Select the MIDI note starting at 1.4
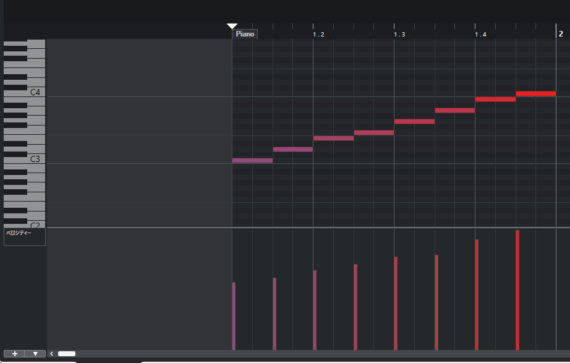The height and width of the screenshot is (363, 570). point(495,100)
